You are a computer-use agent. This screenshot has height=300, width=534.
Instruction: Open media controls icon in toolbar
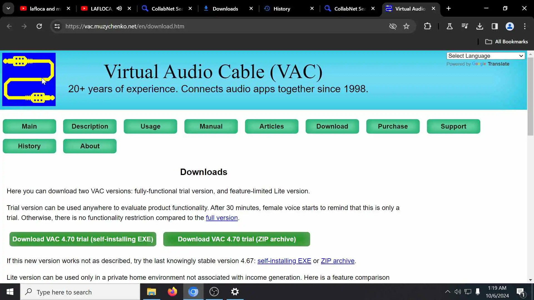(464, 26)
